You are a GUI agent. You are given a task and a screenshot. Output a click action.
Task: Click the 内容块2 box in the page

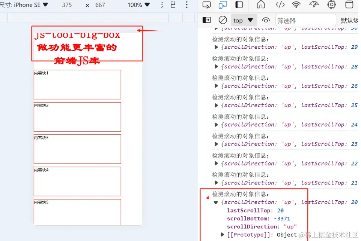[77, 117]
